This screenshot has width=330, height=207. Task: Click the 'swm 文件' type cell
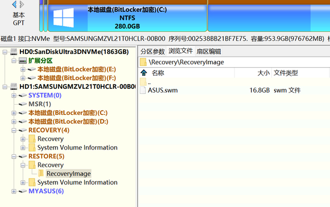pos(287,90)
